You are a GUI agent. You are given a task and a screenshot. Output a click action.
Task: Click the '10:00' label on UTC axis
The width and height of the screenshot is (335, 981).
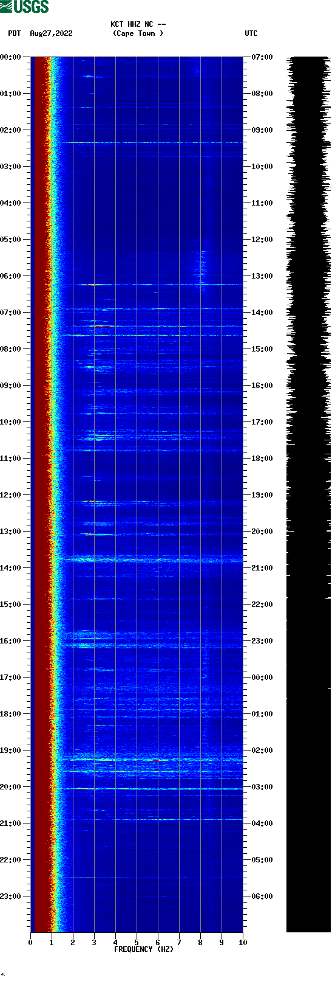tap(262, 167)
